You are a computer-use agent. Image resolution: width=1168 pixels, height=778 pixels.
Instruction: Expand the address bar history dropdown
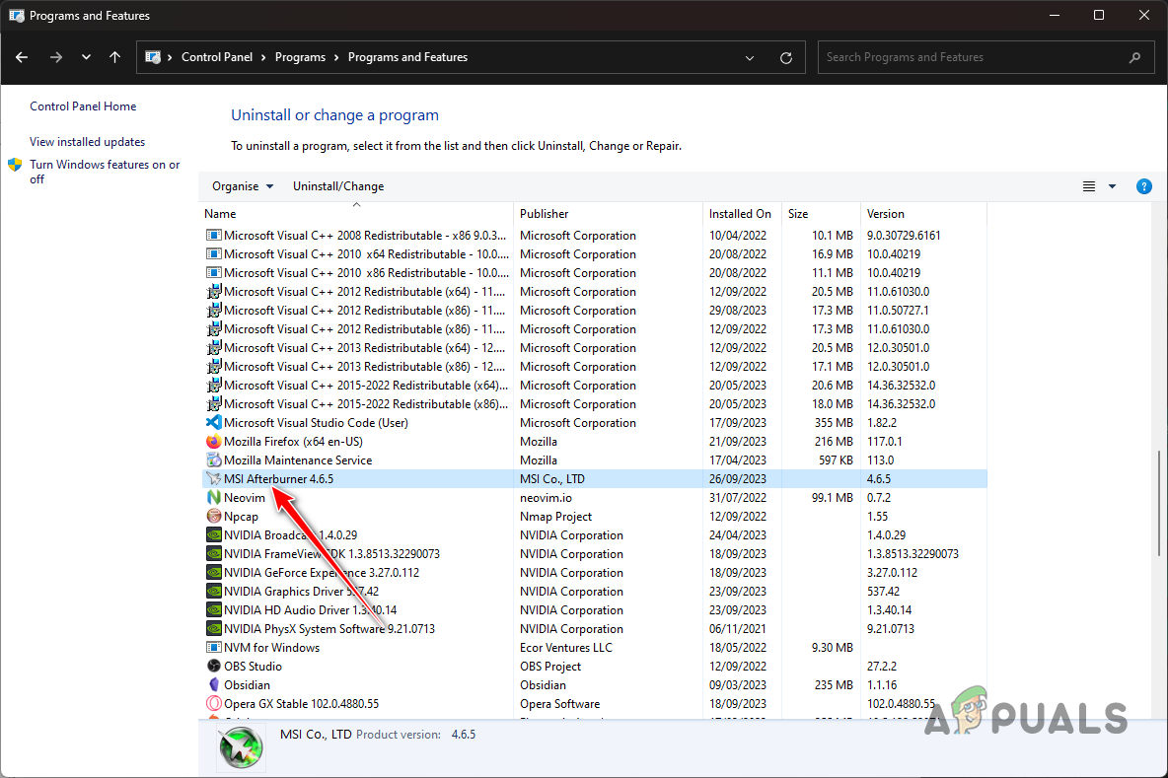click(750, 57)
